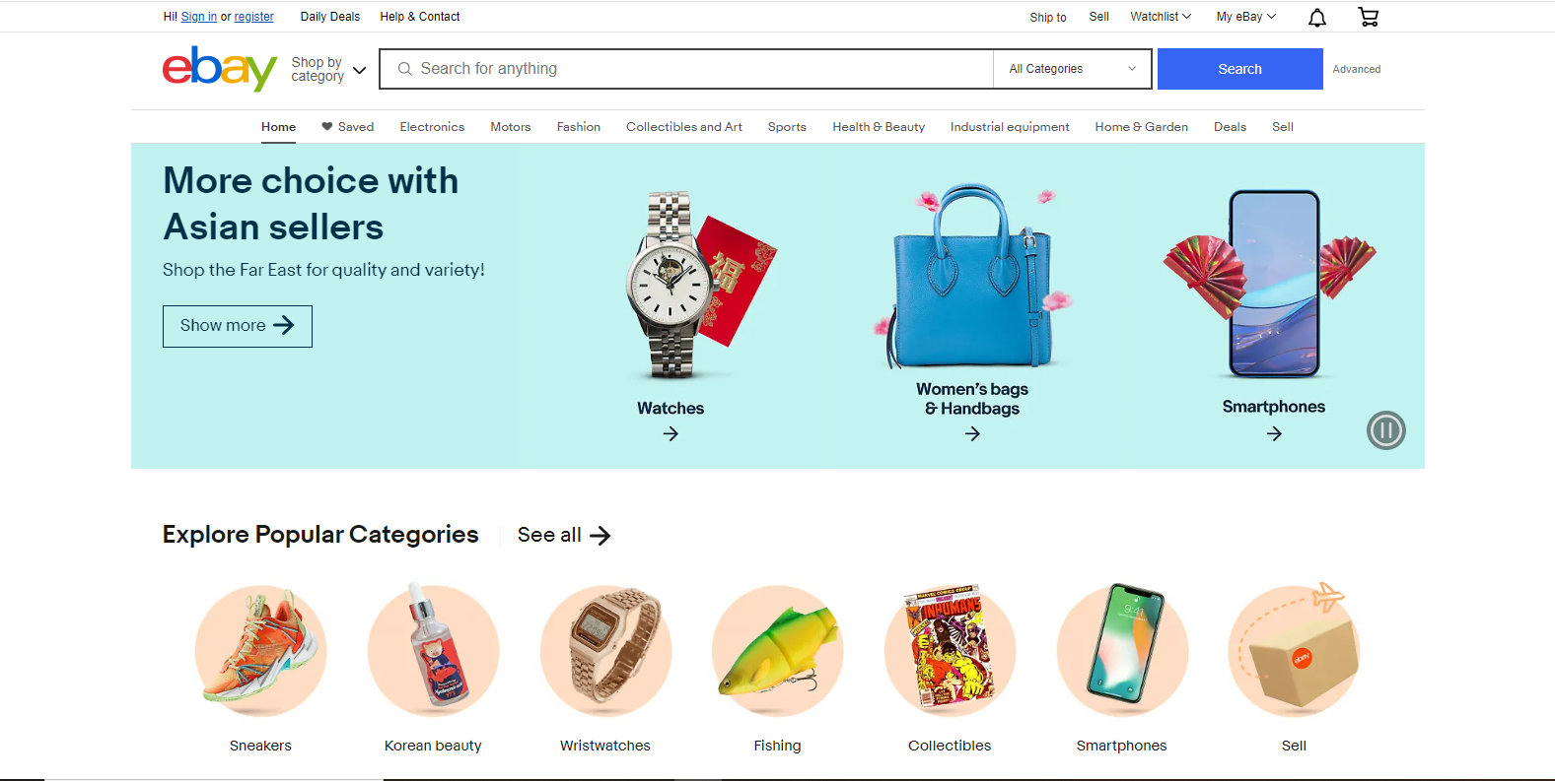The width and height of the screenshot is (1555, 781).
Task: Click the blue Search button
Action: click(x=1239, y=69)
